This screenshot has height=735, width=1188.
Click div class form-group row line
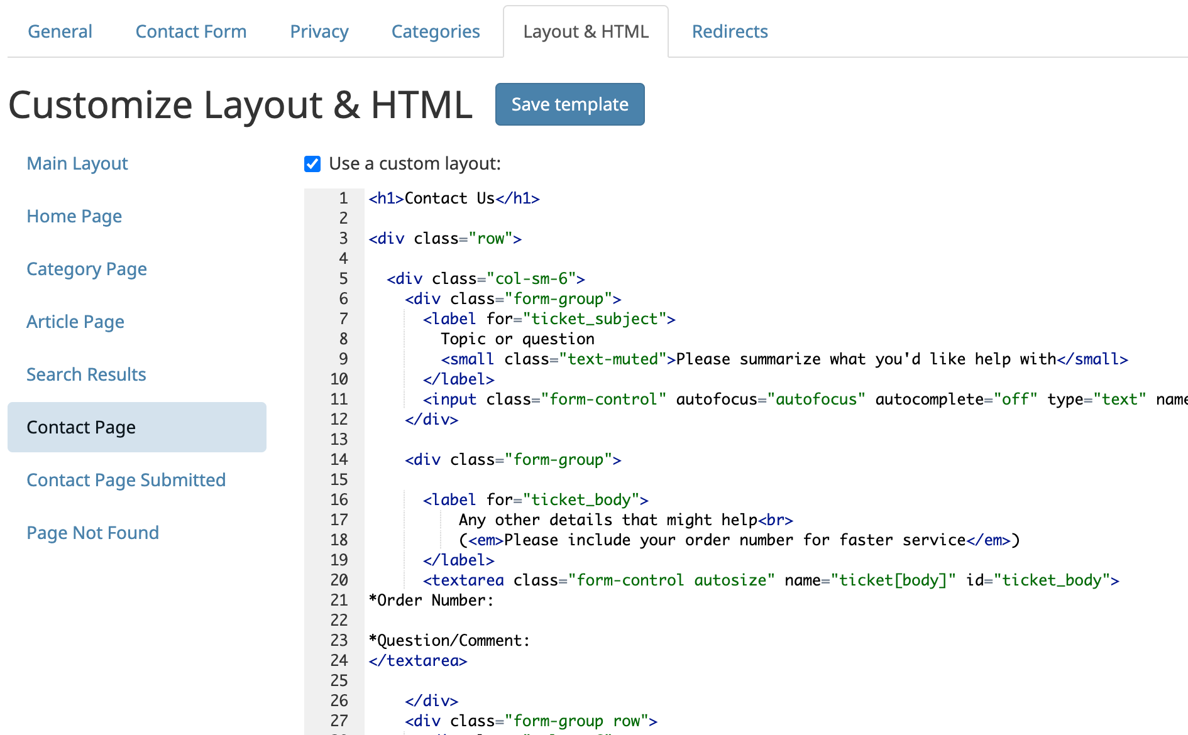531,721
